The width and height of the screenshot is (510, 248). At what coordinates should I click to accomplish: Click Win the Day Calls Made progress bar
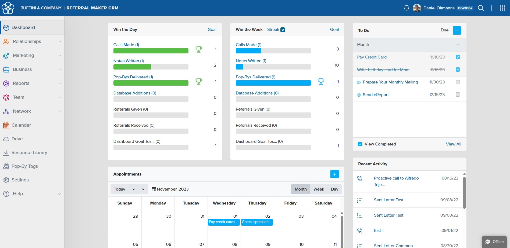151,51
